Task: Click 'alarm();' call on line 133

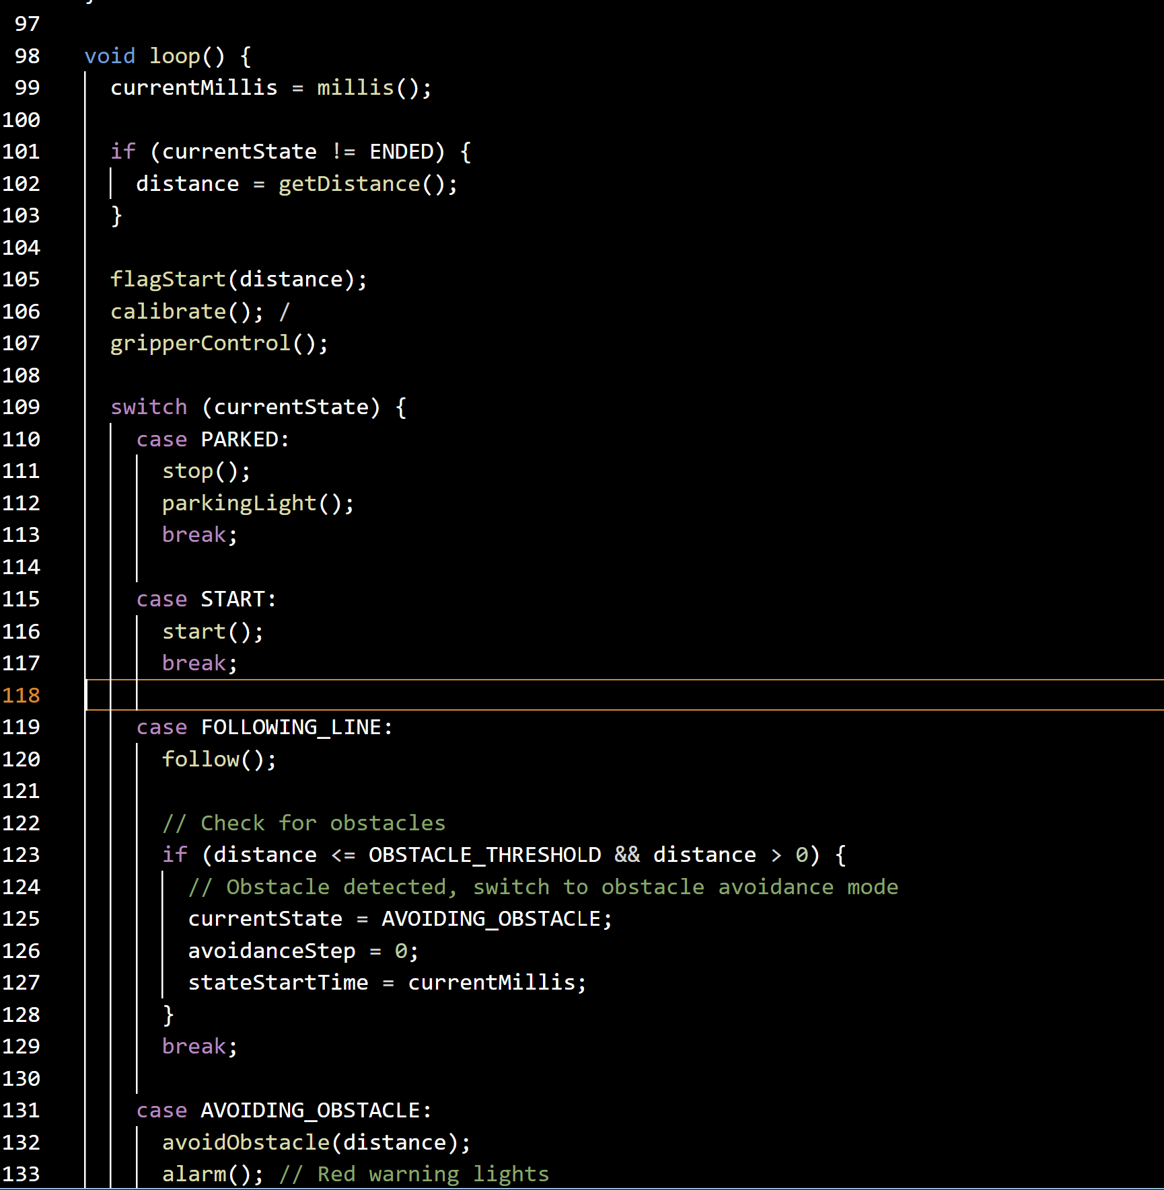Action: [213, 1174]
